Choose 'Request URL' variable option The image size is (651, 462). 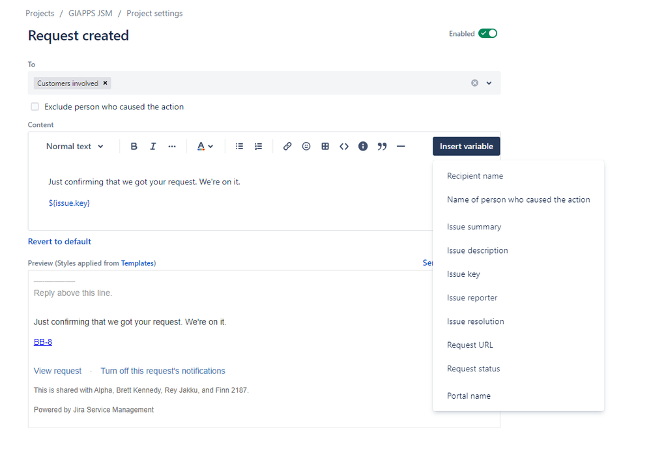pos(470,345)
